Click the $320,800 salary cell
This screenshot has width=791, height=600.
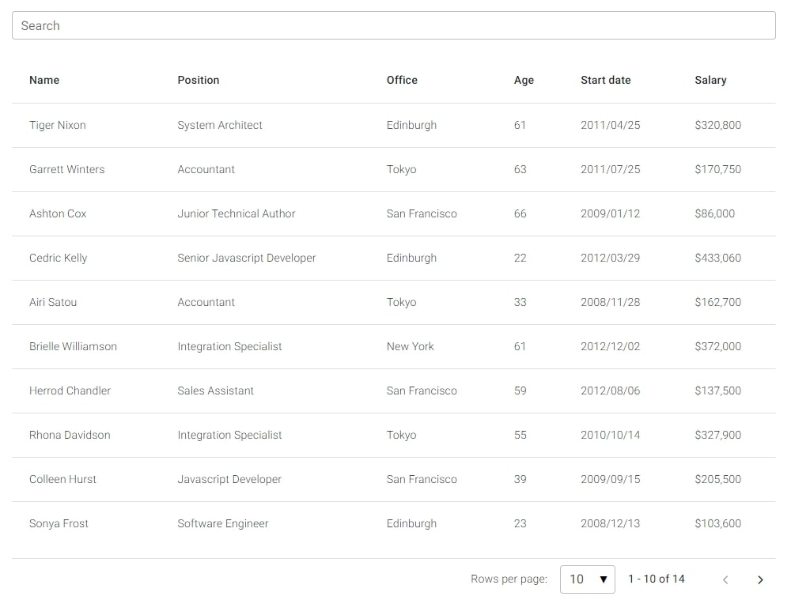pyautogui.click(x=718, y=125)
